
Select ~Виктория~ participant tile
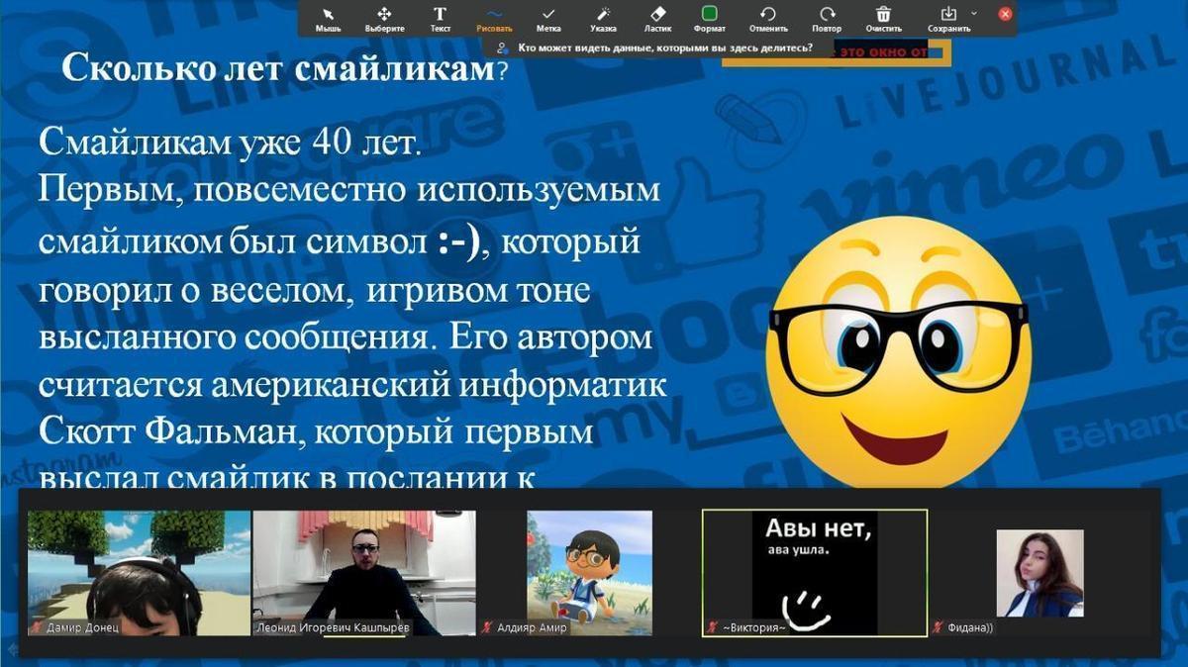pyautogui.click(x=814, y=572)
